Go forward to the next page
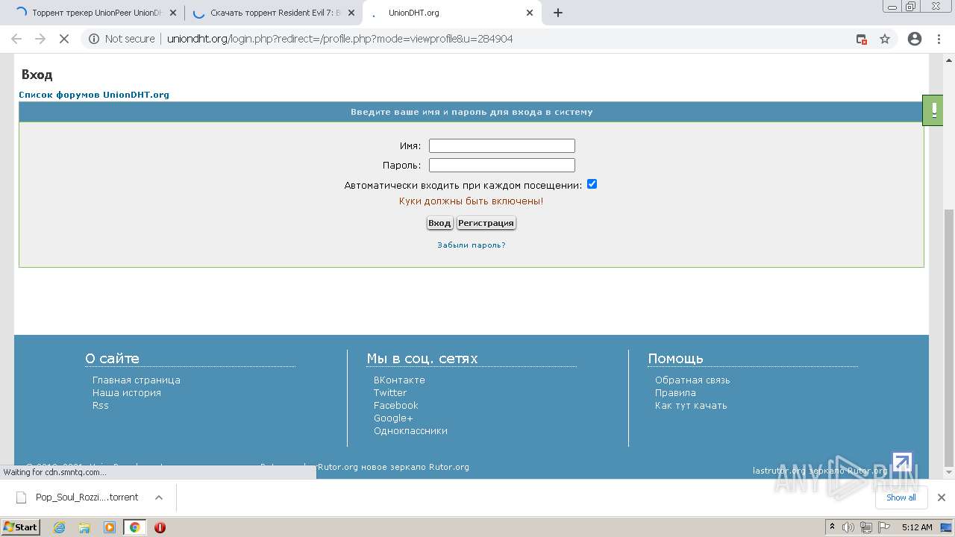Viewport: 955px width, 537px height. point(40,39)
